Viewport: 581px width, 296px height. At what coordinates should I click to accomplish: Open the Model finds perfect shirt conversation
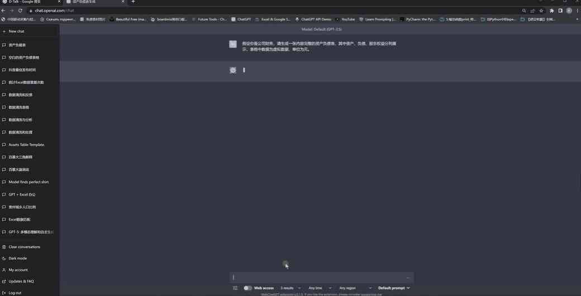(29, 182)
